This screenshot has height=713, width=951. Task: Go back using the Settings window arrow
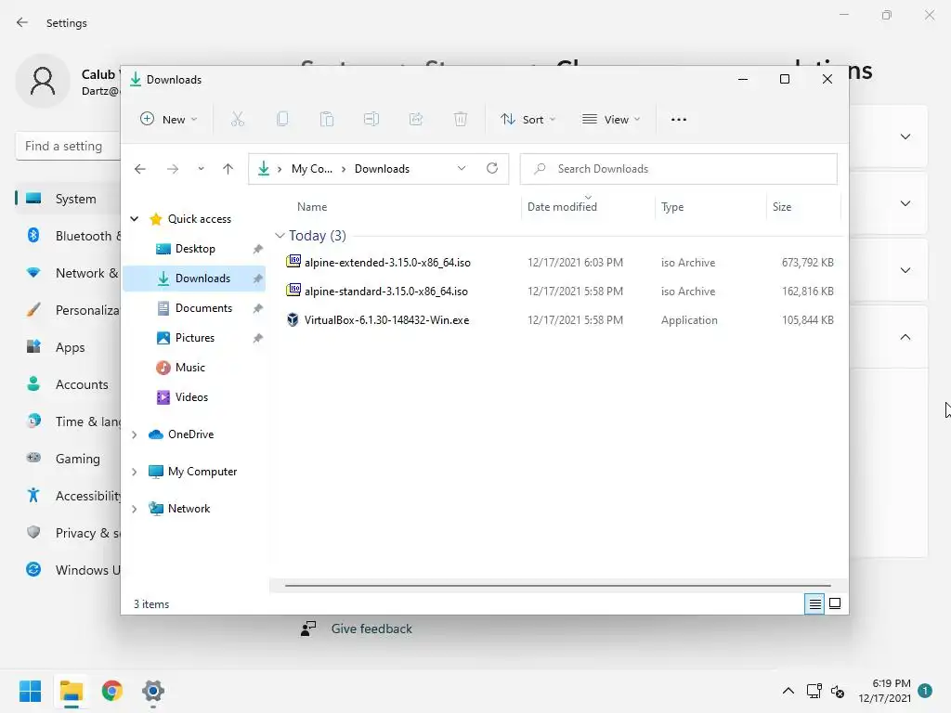(x=22, y=22)
